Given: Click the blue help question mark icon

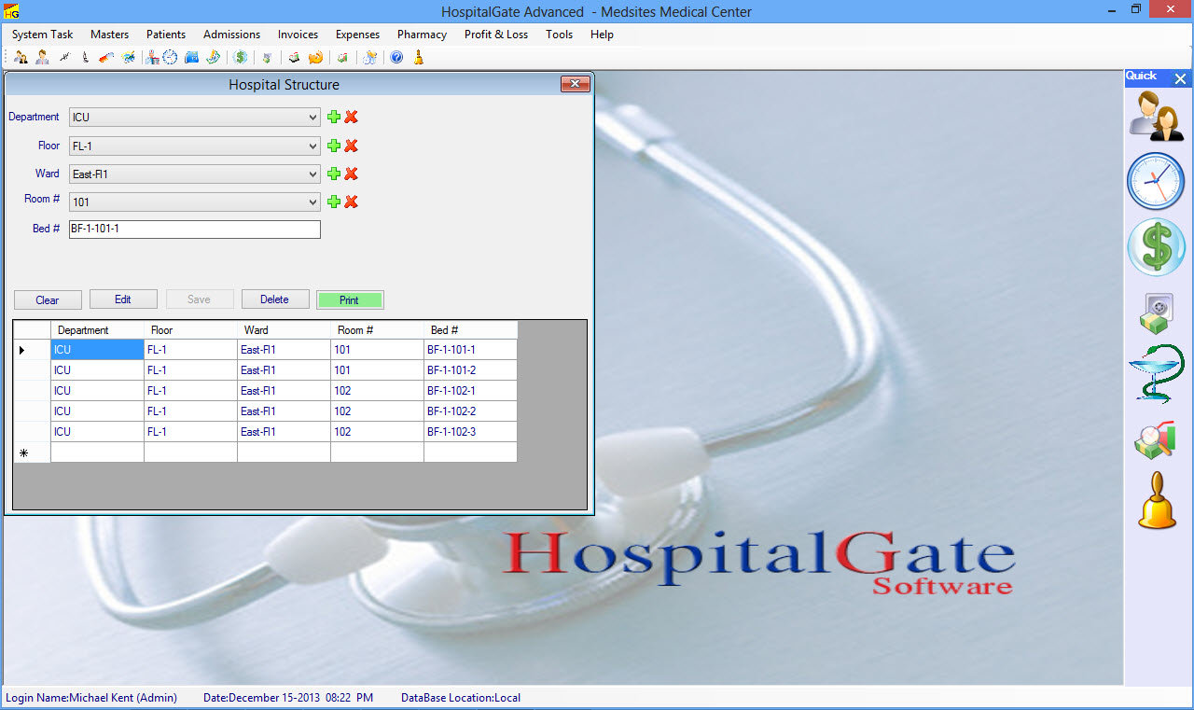Looking at the screenshot, I should (x=396, y=58).
